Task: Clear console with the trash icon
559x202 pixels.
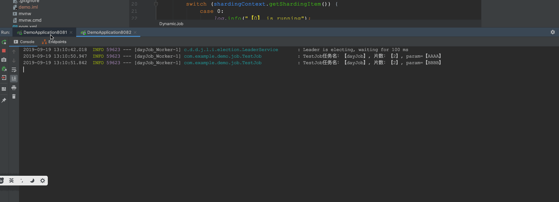Action: click(14, 97)
